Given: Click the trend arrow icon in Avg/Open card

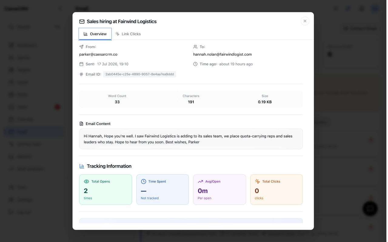Looking at the screenshot, I should point(200,181).
